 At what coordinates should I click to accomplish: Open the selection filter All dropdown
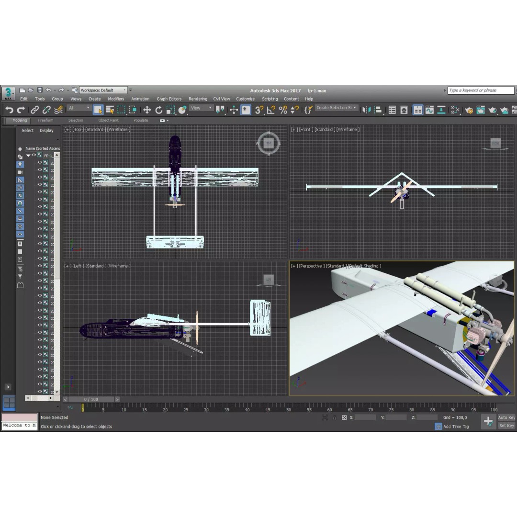coord(79,109)
